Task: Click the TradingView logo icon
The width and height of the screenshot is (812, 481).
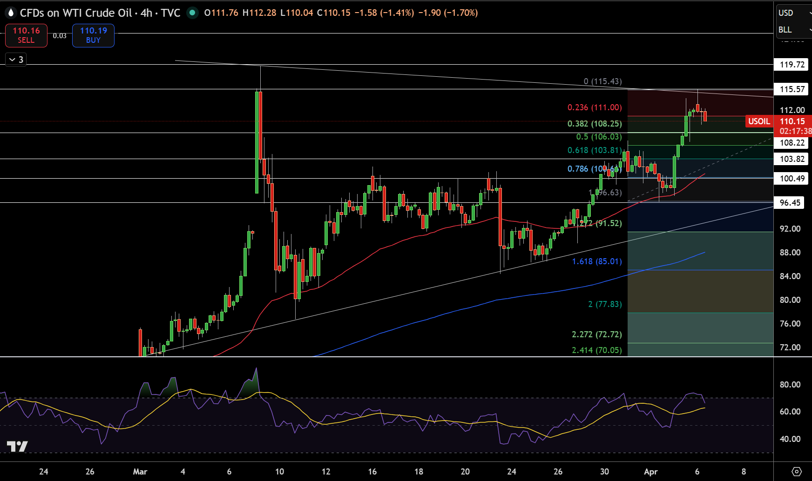Action: pos(17,447)
